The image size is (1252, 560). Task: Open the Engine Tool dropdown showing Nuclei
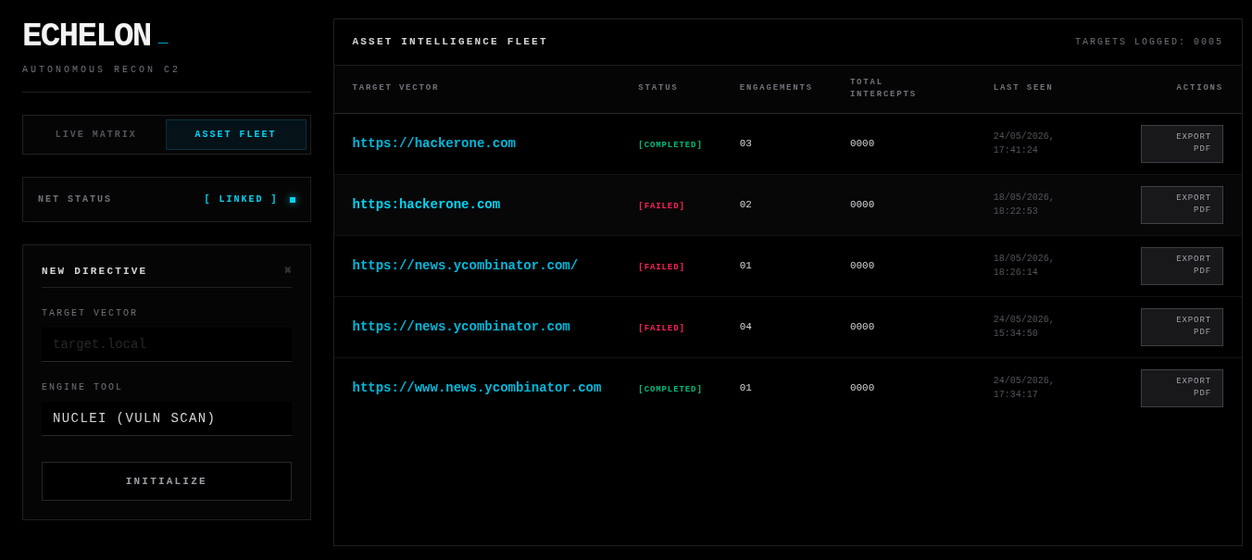click(167, 418)
